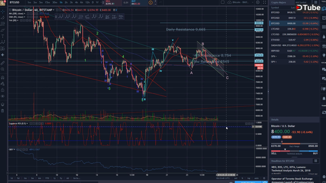
Task: Click the SELL/BUY technical analysis gauge
Action: 294,152
